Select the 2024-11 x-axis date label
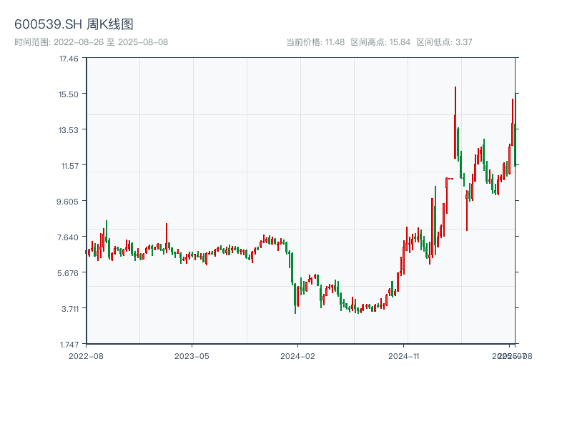Screen dimensions: 572x429 [405, 355]
